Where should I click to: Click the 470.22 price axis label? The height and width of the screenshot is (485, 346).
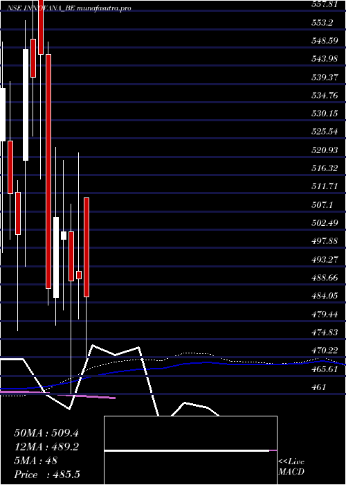tap(325, 351)
